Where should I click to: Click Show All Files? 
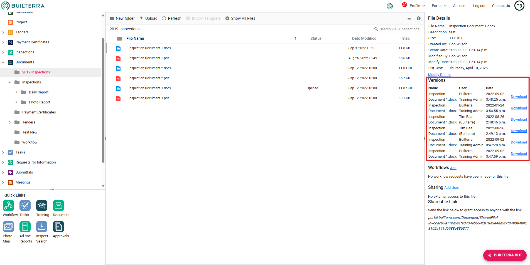coord(240,18)
